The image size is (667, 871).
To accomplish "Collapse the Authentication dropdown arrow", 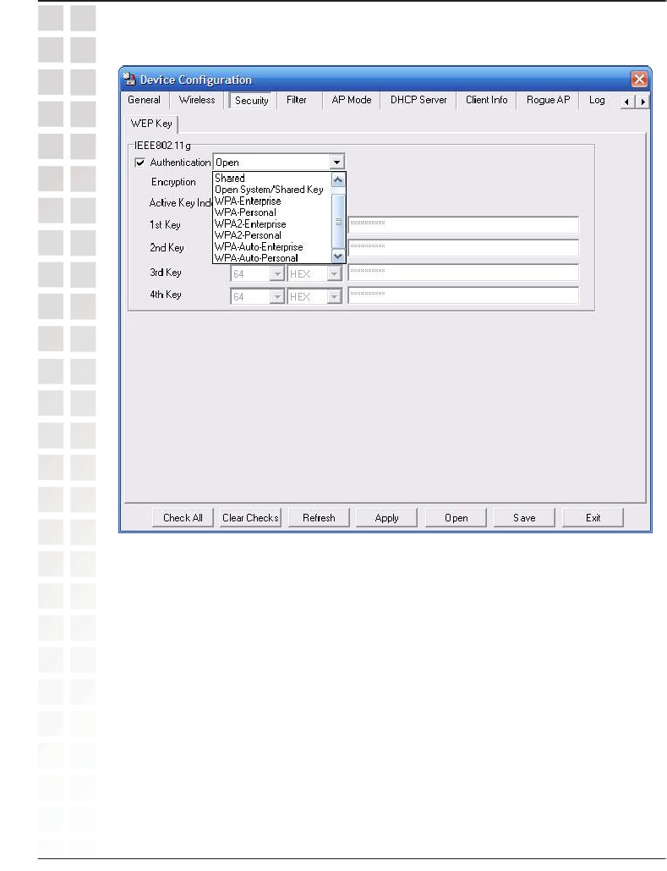I will click(x=336, y=163).
